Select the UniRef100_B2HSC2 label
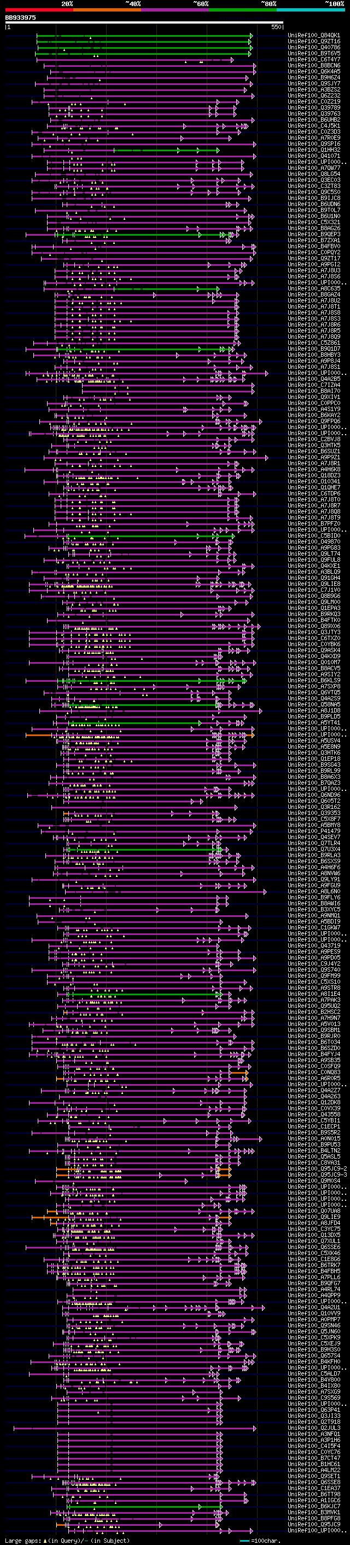Screen dimensions: 350x1545 (314, 1012)
